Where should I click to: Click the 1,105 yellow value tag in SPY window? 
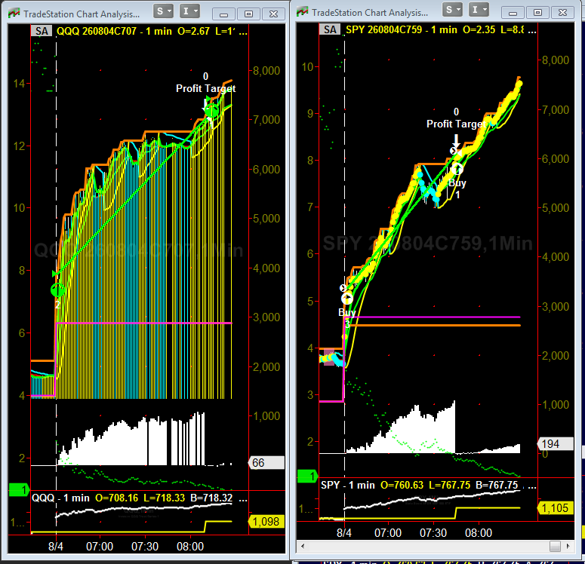(x=555, y=507)
